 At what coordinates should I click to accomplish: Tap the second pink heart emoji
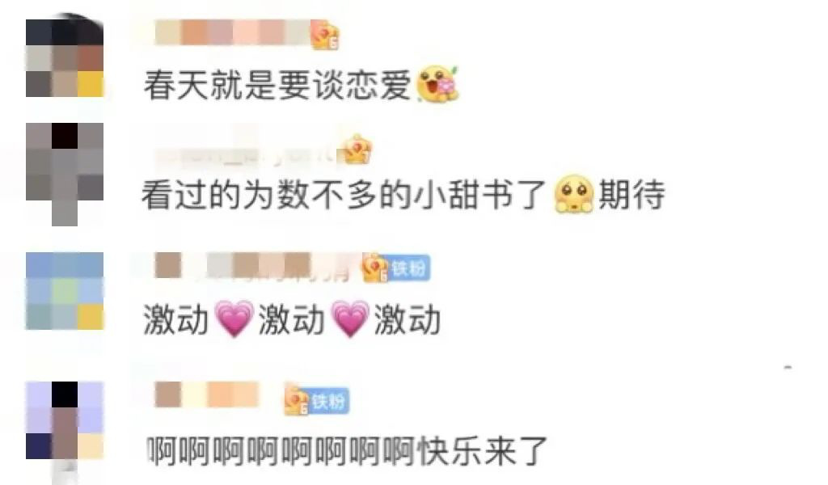click(x=349, y=318)
